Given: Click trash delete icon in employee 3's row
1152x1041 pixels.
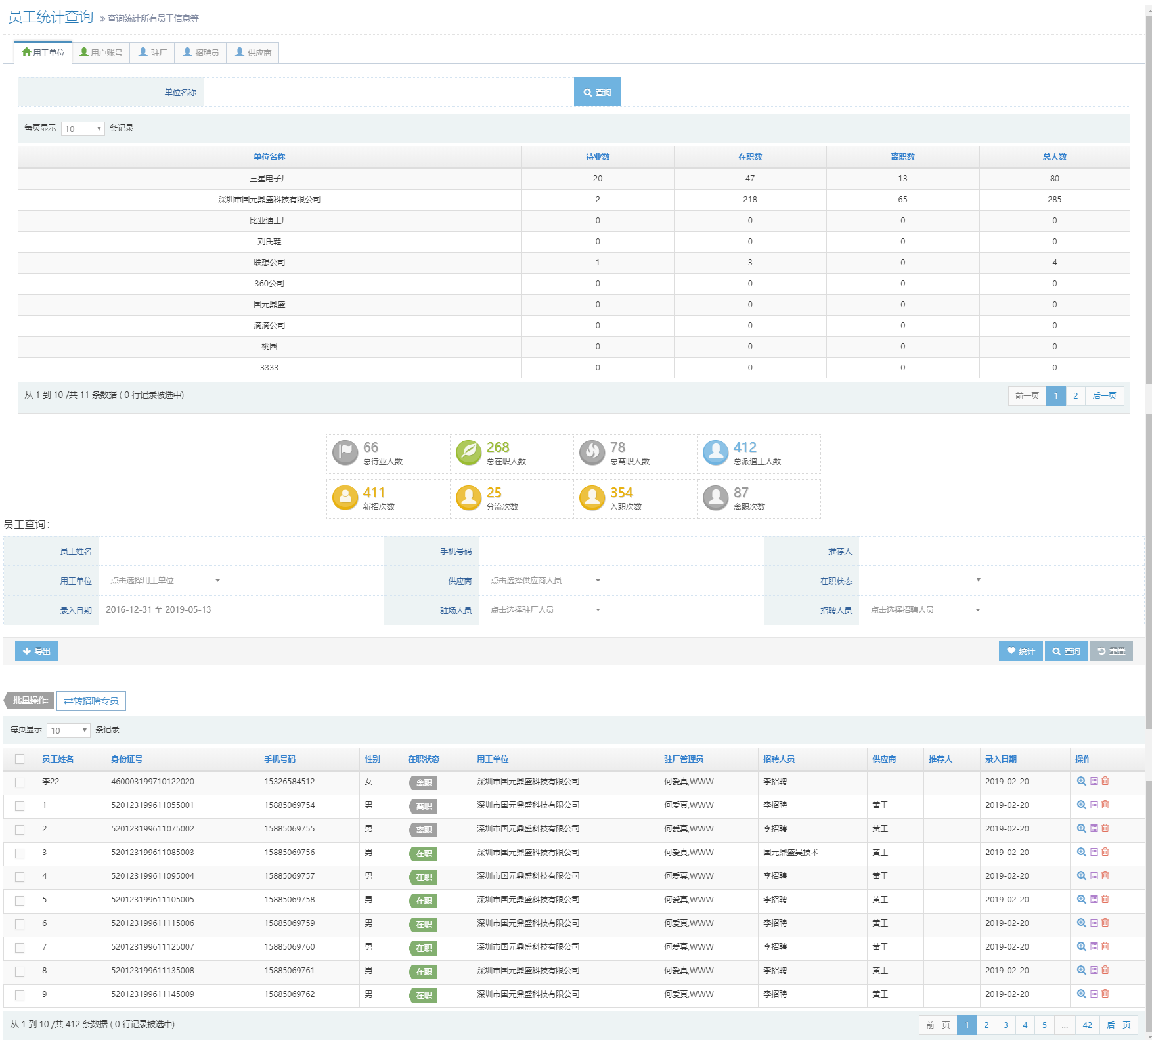Looking at the screenshot, I should (x=1105, y=852).
